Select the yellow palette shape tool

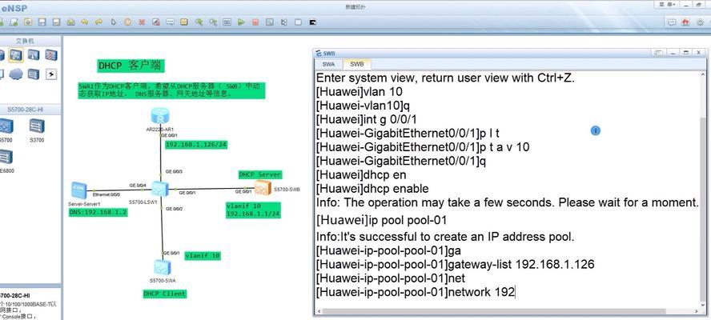(x=183, y=22)
